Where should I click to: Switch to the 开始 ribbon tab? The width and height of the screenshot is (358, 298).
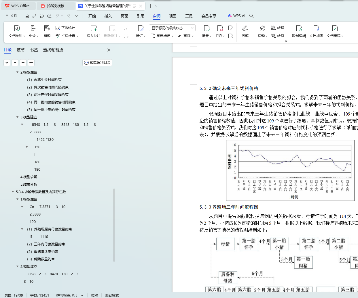pyautogui.click(x=92, y=16)
